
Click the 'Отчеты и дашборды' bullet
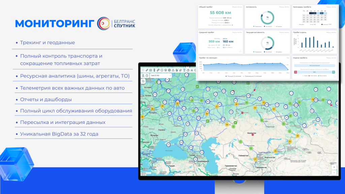[46, 99]
